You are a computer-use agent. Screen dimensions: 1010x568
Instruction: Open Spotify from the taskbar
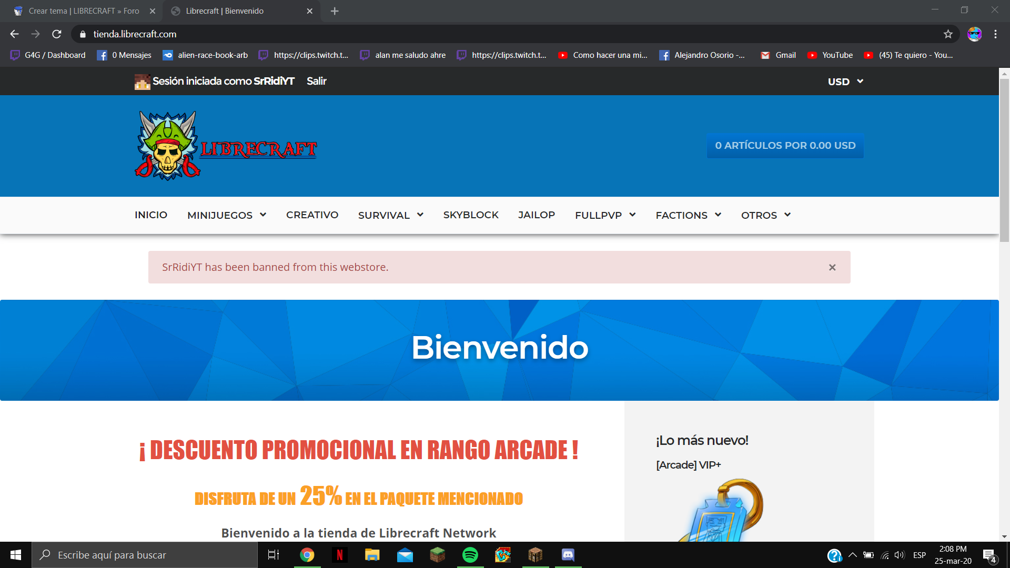click(470, 555)
